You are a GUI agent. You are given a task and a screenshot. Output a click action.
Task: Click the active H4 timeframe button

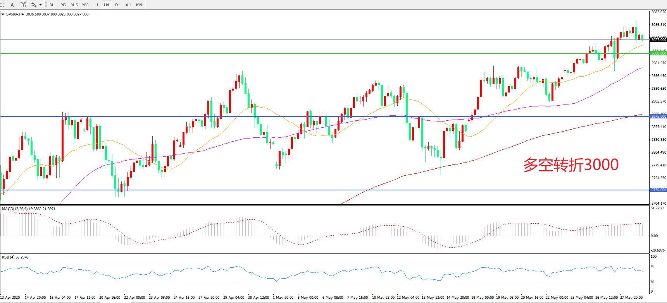point(107,5)
